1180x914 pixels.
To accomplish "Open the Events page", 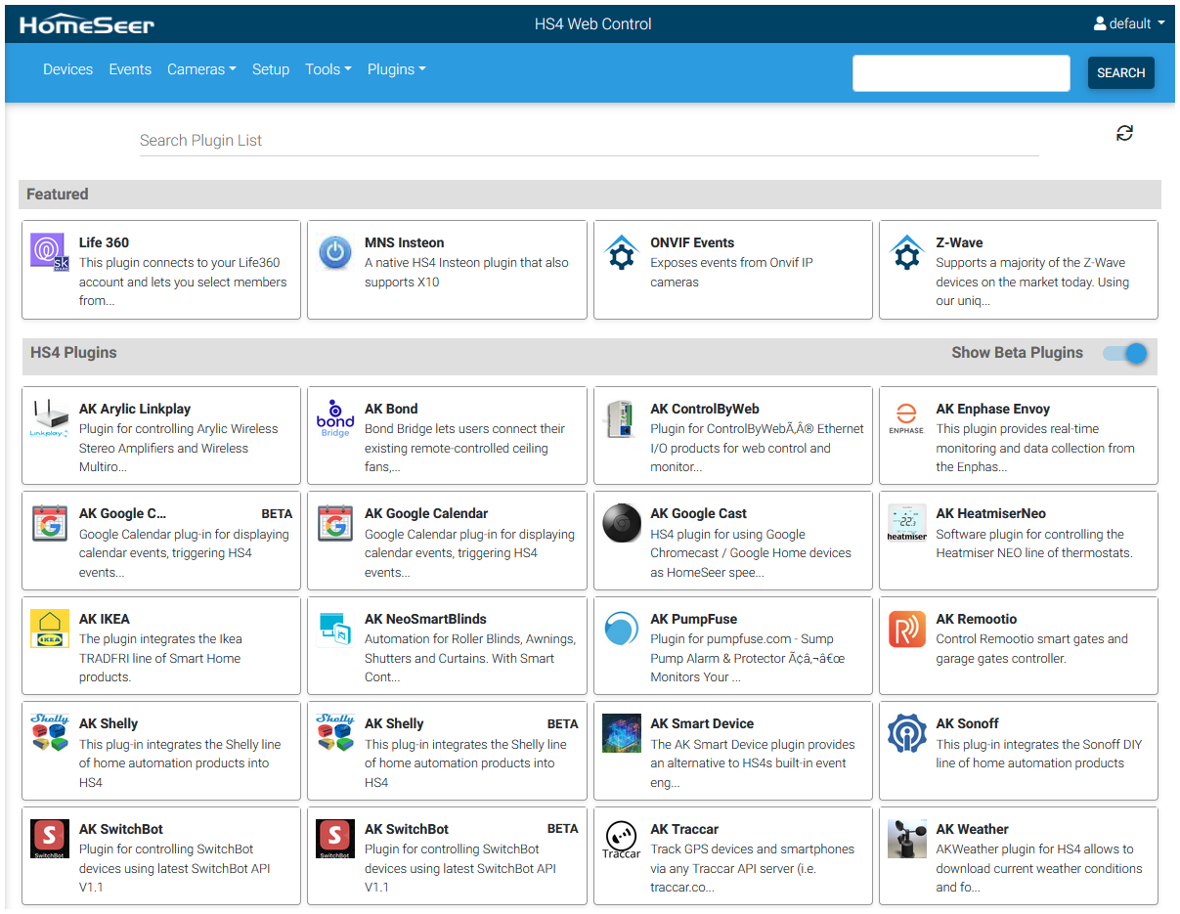I will 130,69.
